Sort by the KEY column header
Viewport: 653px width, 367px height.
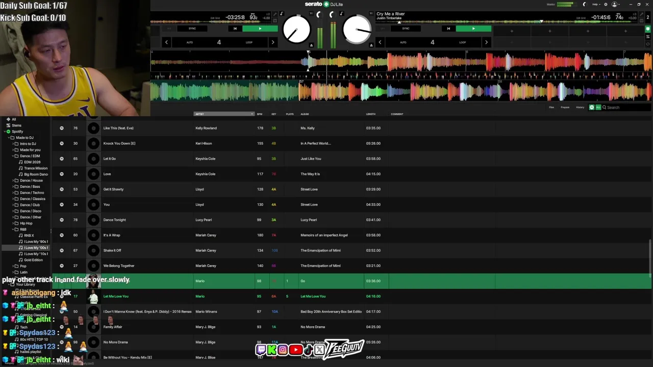274,114
